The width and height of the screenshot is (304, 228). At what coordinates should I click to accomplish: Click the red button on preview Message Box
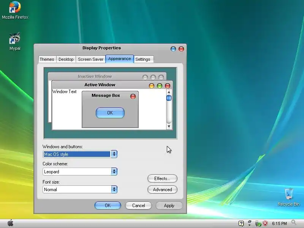pos(133,97)
